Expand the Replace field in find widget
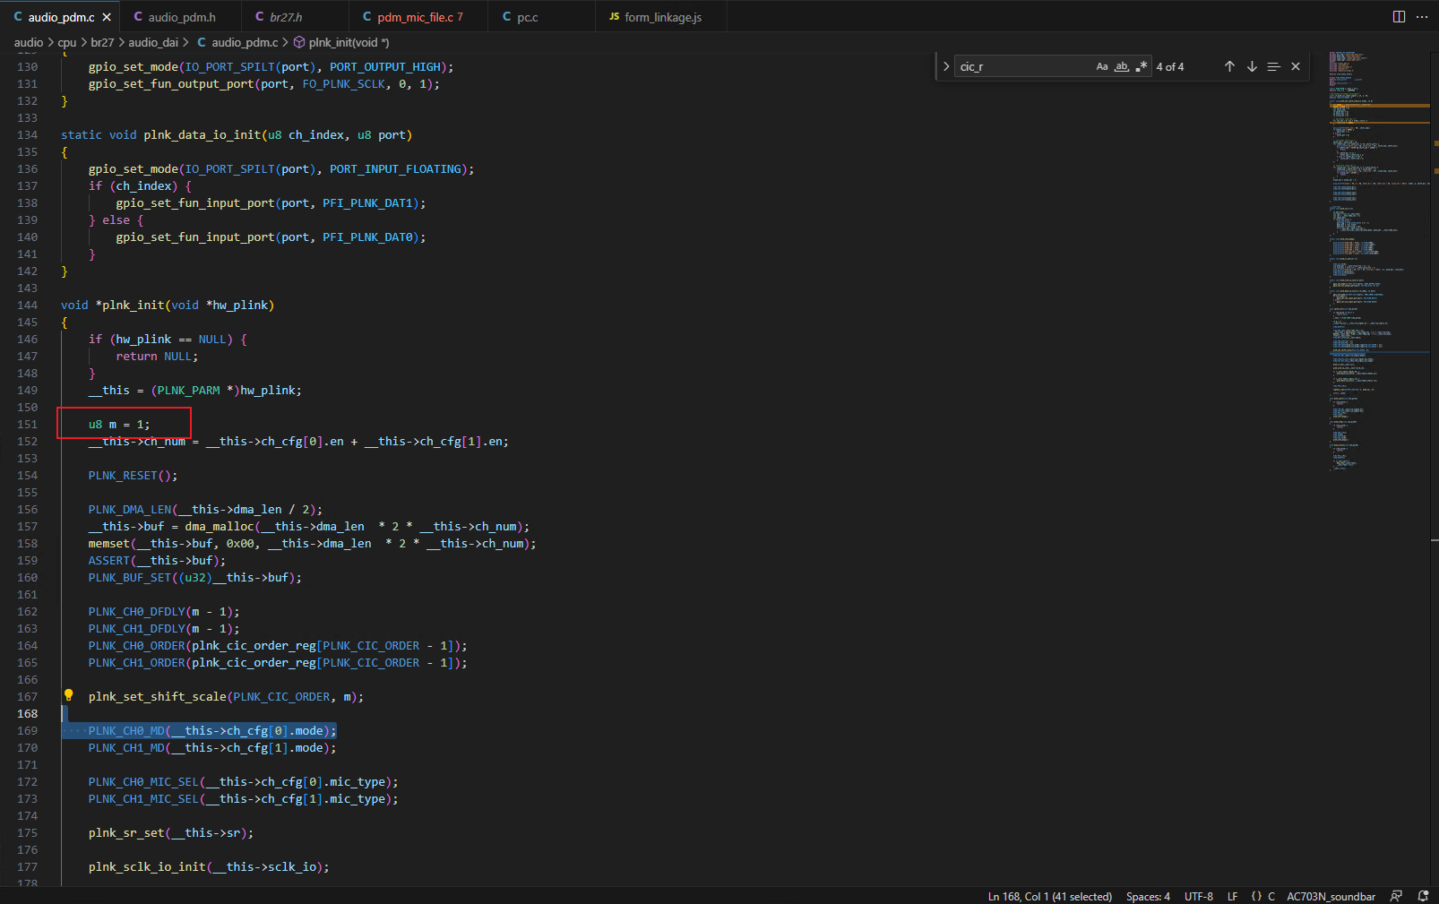 click(x=946, y=66)
